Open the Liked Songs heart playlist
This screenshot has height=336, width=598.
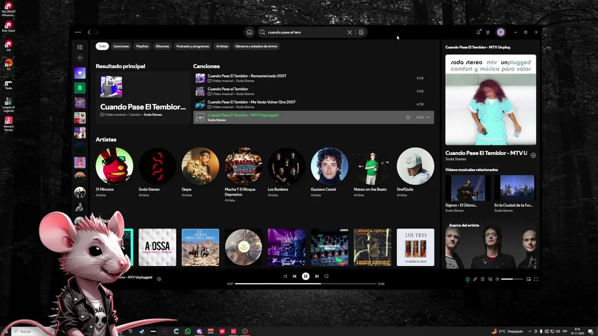(x=80, y=73)
